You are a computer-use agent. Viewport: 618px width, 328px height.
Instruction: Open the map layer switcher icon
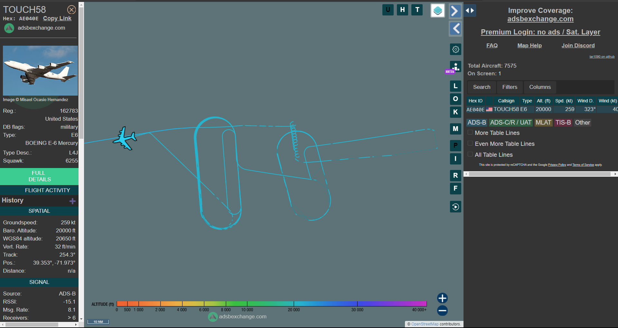[438, 11]
